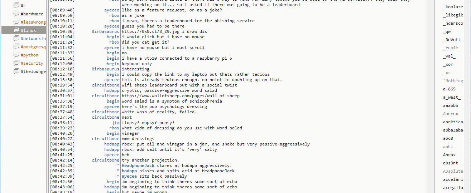Select _ReVoLt_ in the user list
Viewport: 471px width, 193px height.
(453, 40)
